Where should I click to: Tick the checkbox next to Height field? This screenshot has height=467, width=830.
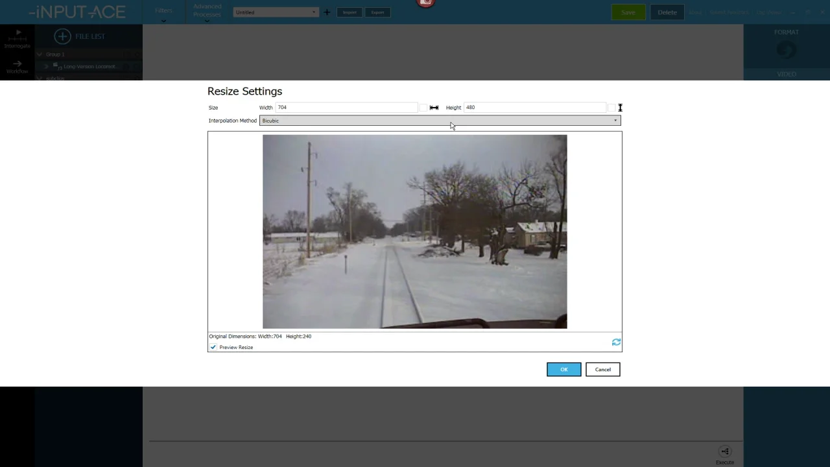(x=611, y=108)
